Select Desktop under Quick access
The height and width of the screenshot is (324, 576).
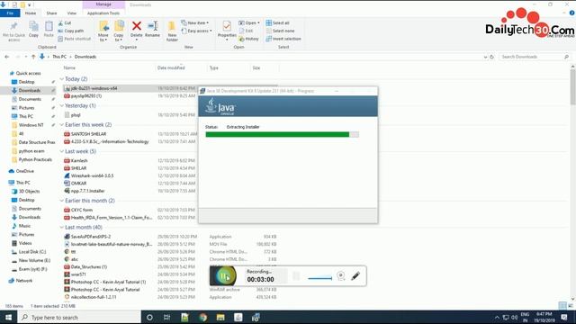tap(26, 82)
